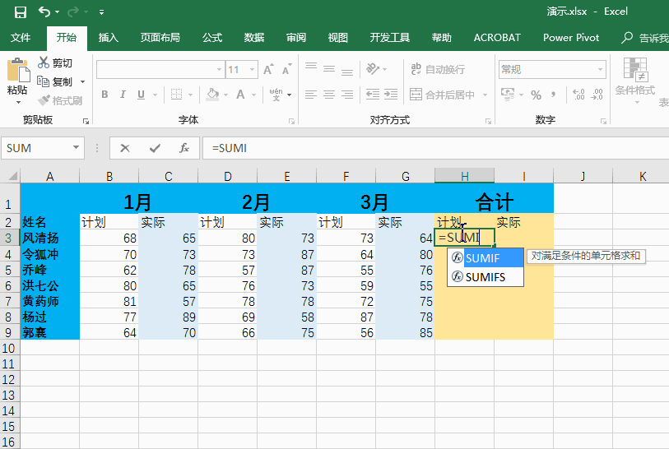669x449 pixels.
Task: Click the Redo arrow icon
Action: [x=73, y=12]
